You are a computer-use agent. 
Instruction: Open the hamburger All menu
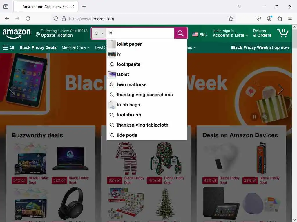click(x=8, y=48)
